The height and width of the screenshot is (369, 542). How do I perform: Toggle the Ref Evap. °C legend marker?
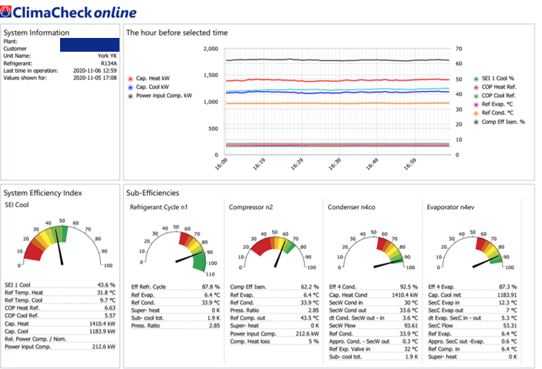[x=476, y=105]
